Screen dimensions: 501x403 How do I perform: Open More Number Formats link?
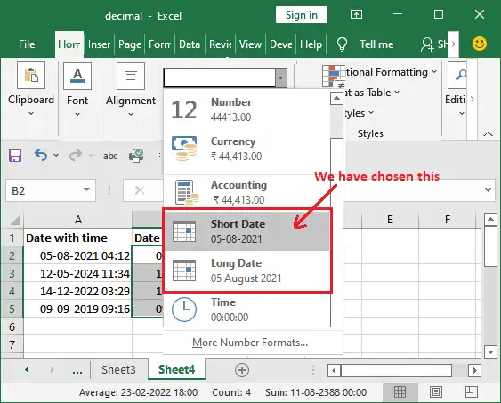coord(250,343)
